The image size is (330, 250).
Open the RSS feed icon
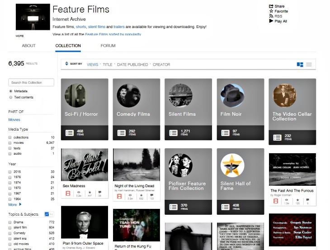(271, 16)
